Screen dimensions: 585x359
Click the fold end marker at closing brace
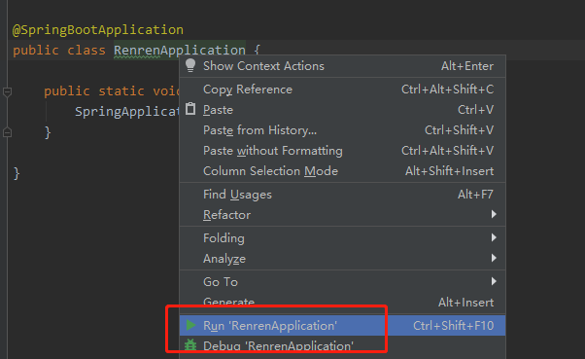(7, 132)
